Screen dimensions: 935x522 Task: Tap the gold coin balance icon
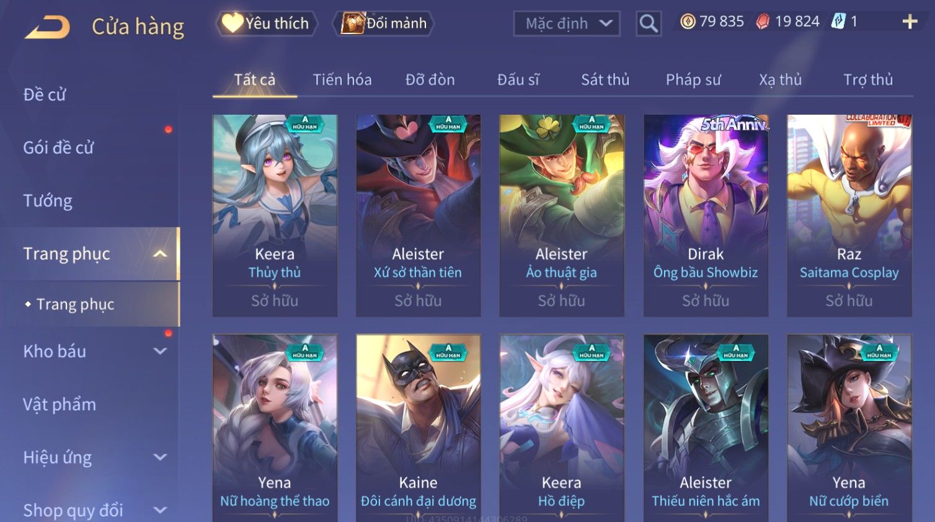[x=688, y=22]
